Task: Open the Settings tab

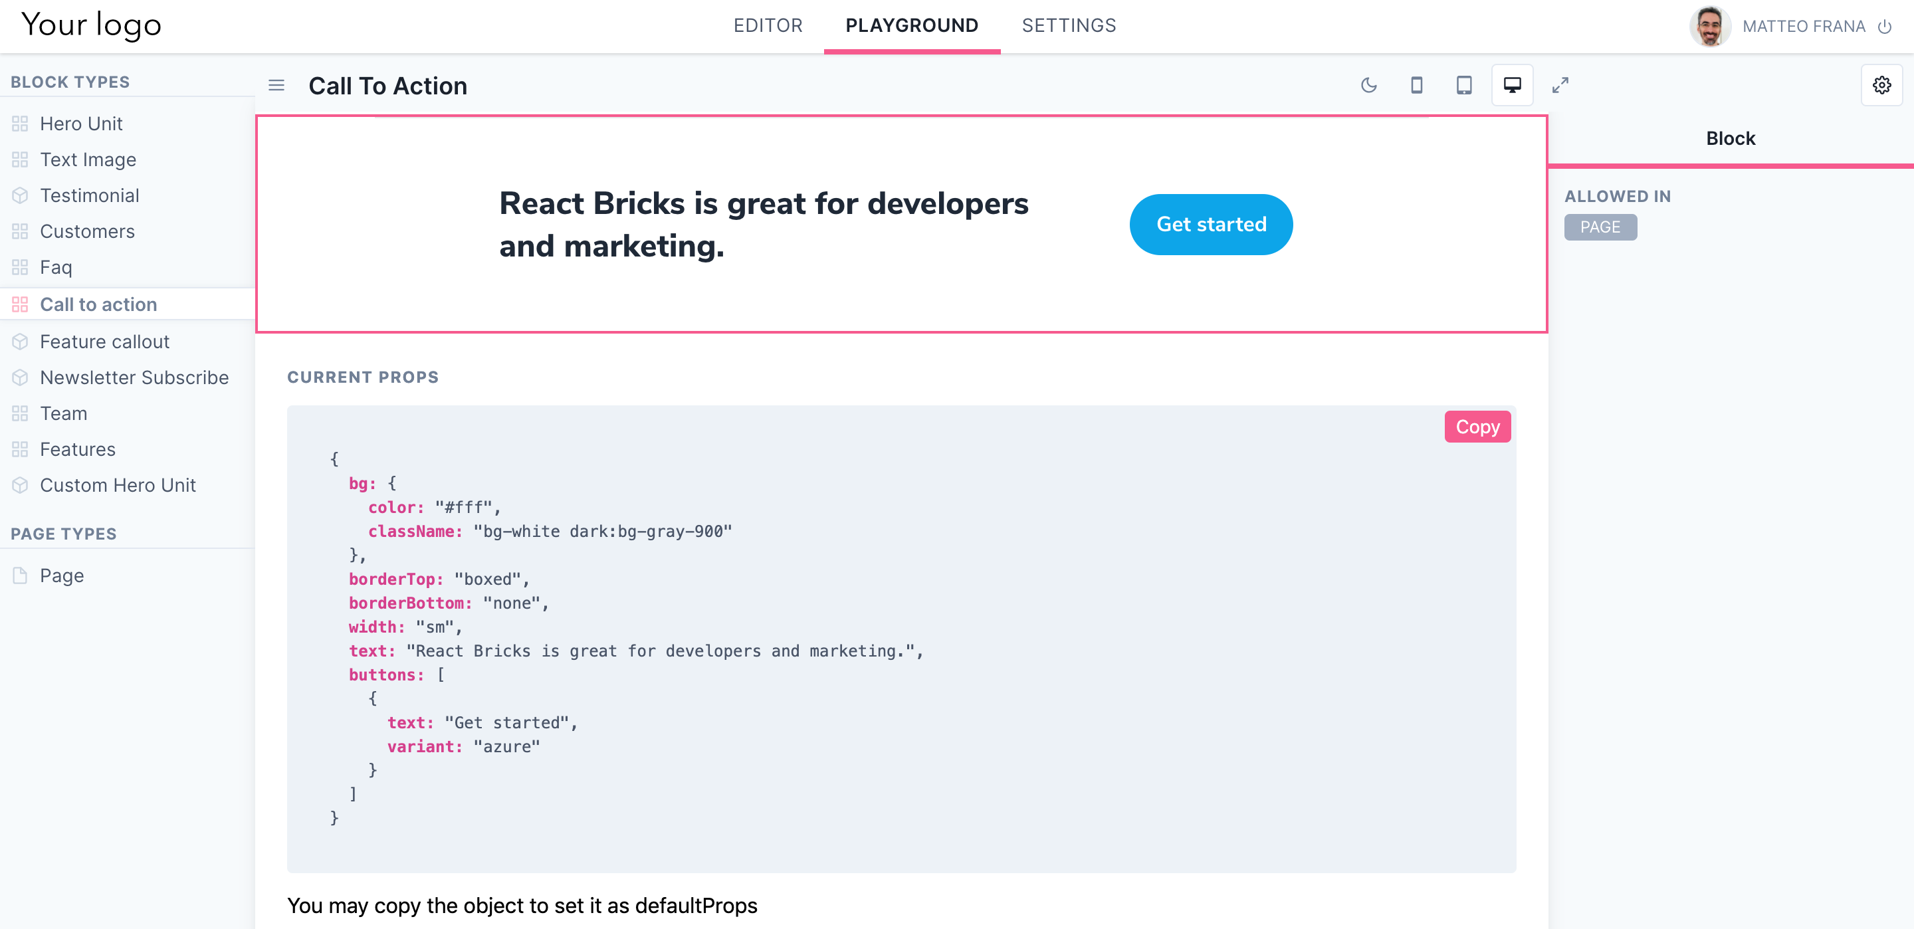Action: pyautogui.click(x=1069, y=26)
